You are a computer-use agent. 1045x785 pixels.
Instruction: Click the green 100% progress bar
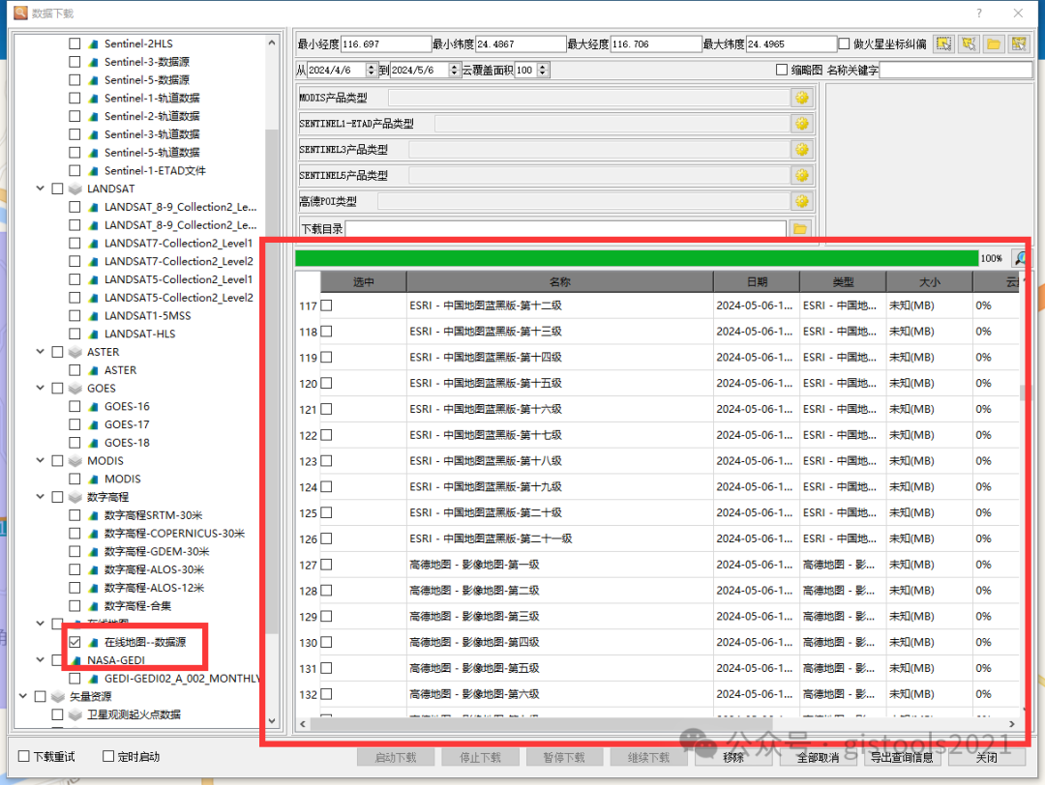pos(637,258)
